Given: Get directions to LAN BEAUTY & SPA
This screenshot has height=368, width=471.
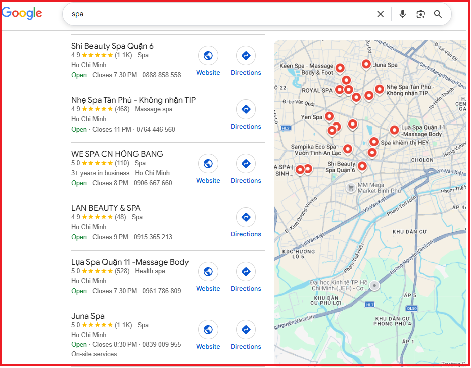Looking at the screenshot, I should coord(246,217).
